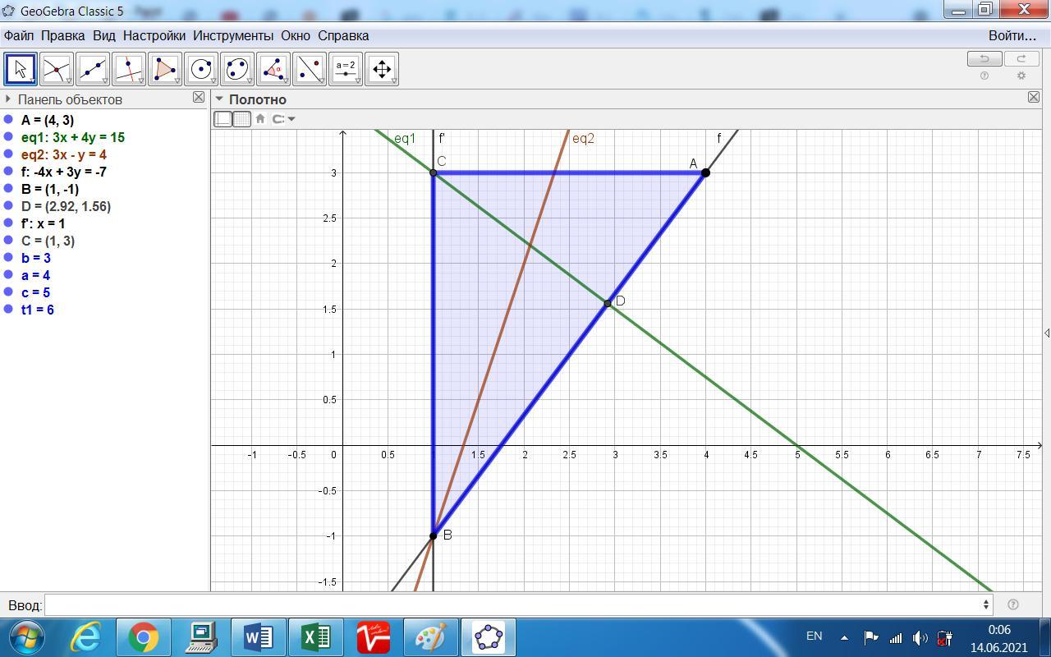The height and width of the screenshot is (657, 1051).
Task: Toggle grid display on the canvas
Action: pos(241,118)
